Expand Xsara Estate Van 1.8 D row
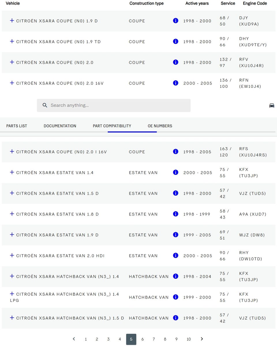277x346 pixels. click(12, 214)
